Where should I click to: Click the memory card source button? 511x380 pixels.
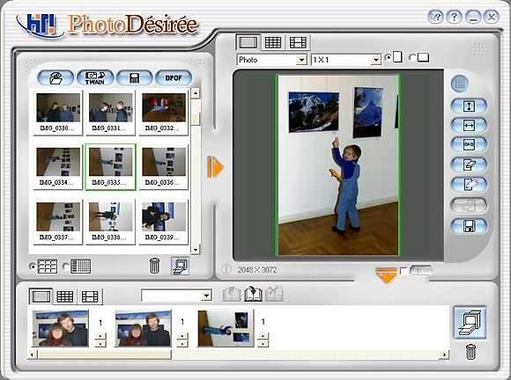(134, 78)
